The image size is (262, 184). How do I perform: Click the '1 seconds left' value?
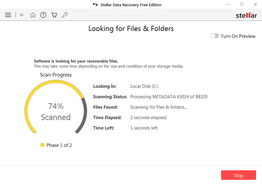point(144,128)
